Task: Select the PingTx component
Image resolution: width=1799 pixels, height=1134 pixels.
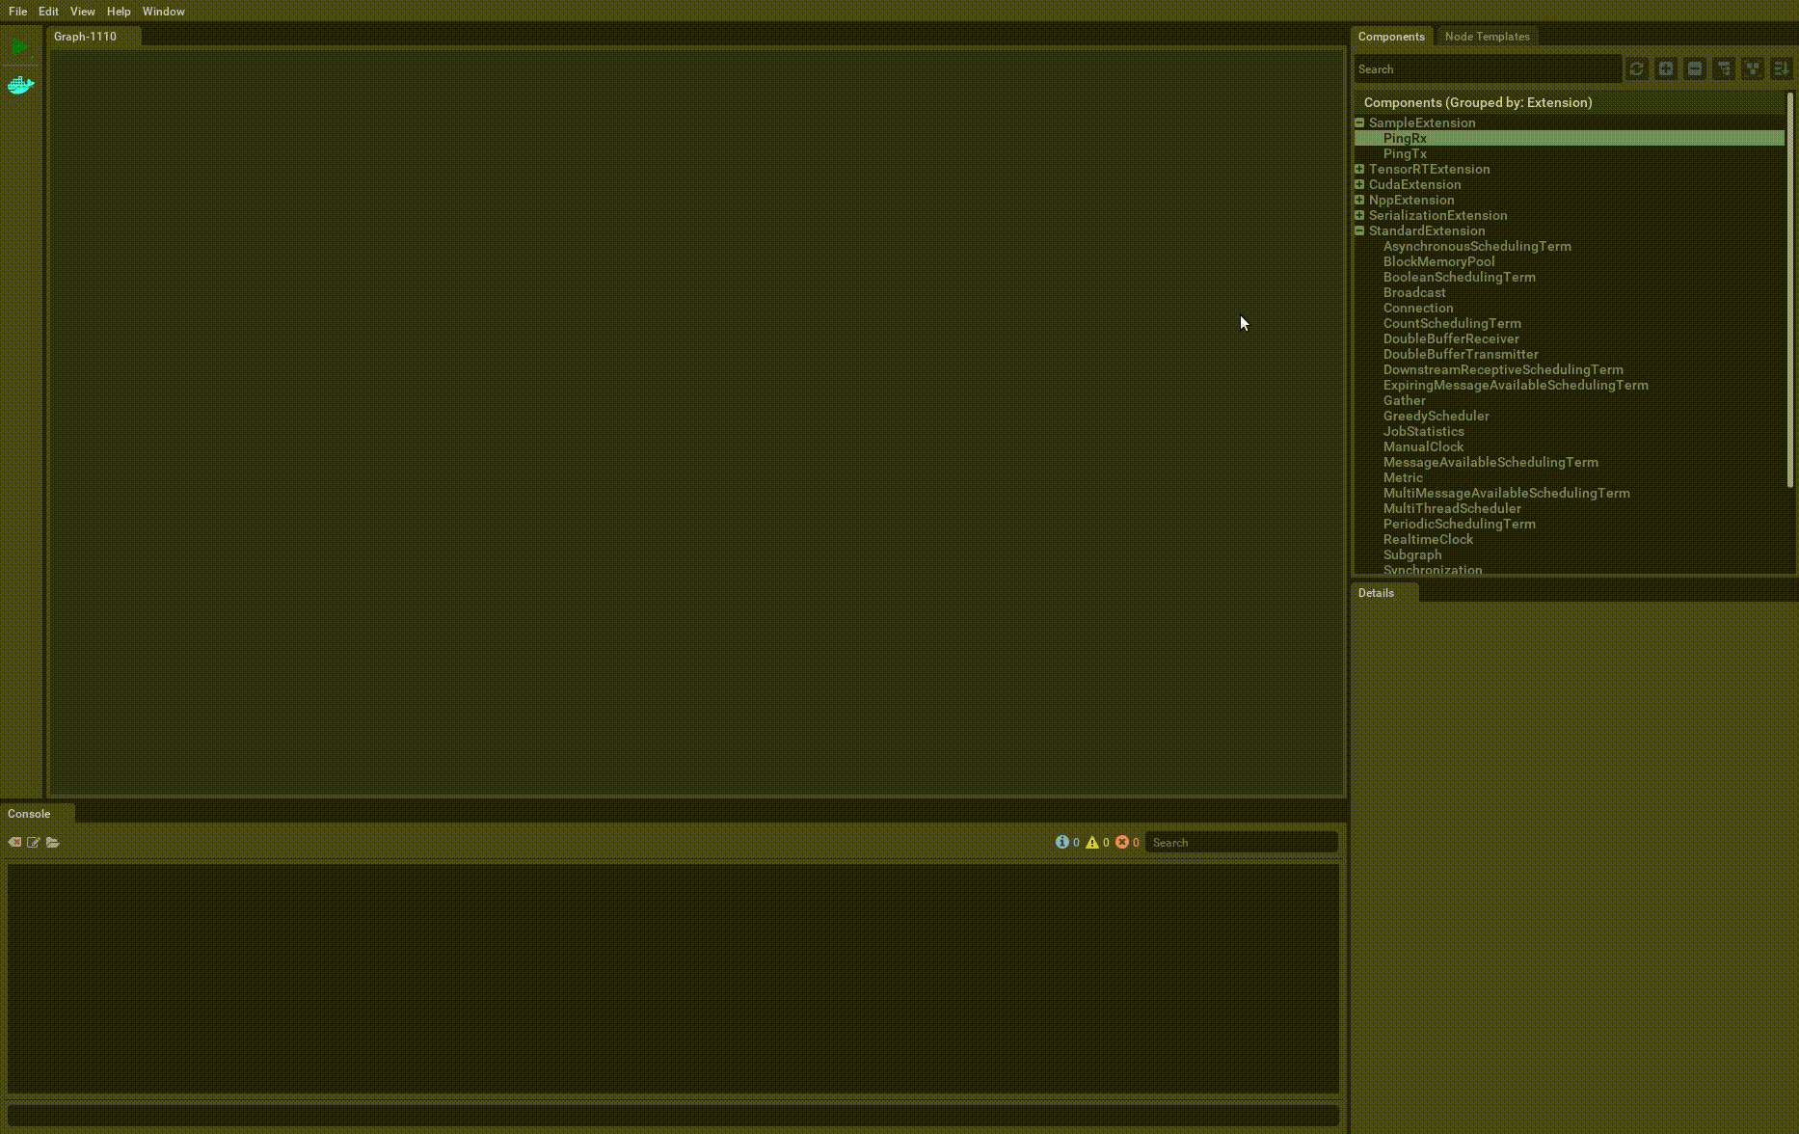Action: coord(1405,154)
